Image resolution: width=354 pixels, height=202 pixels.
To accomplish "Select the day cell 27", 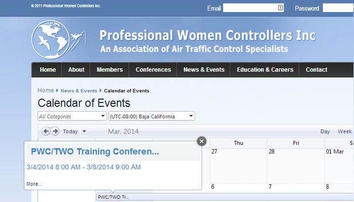I will [238, 166].
